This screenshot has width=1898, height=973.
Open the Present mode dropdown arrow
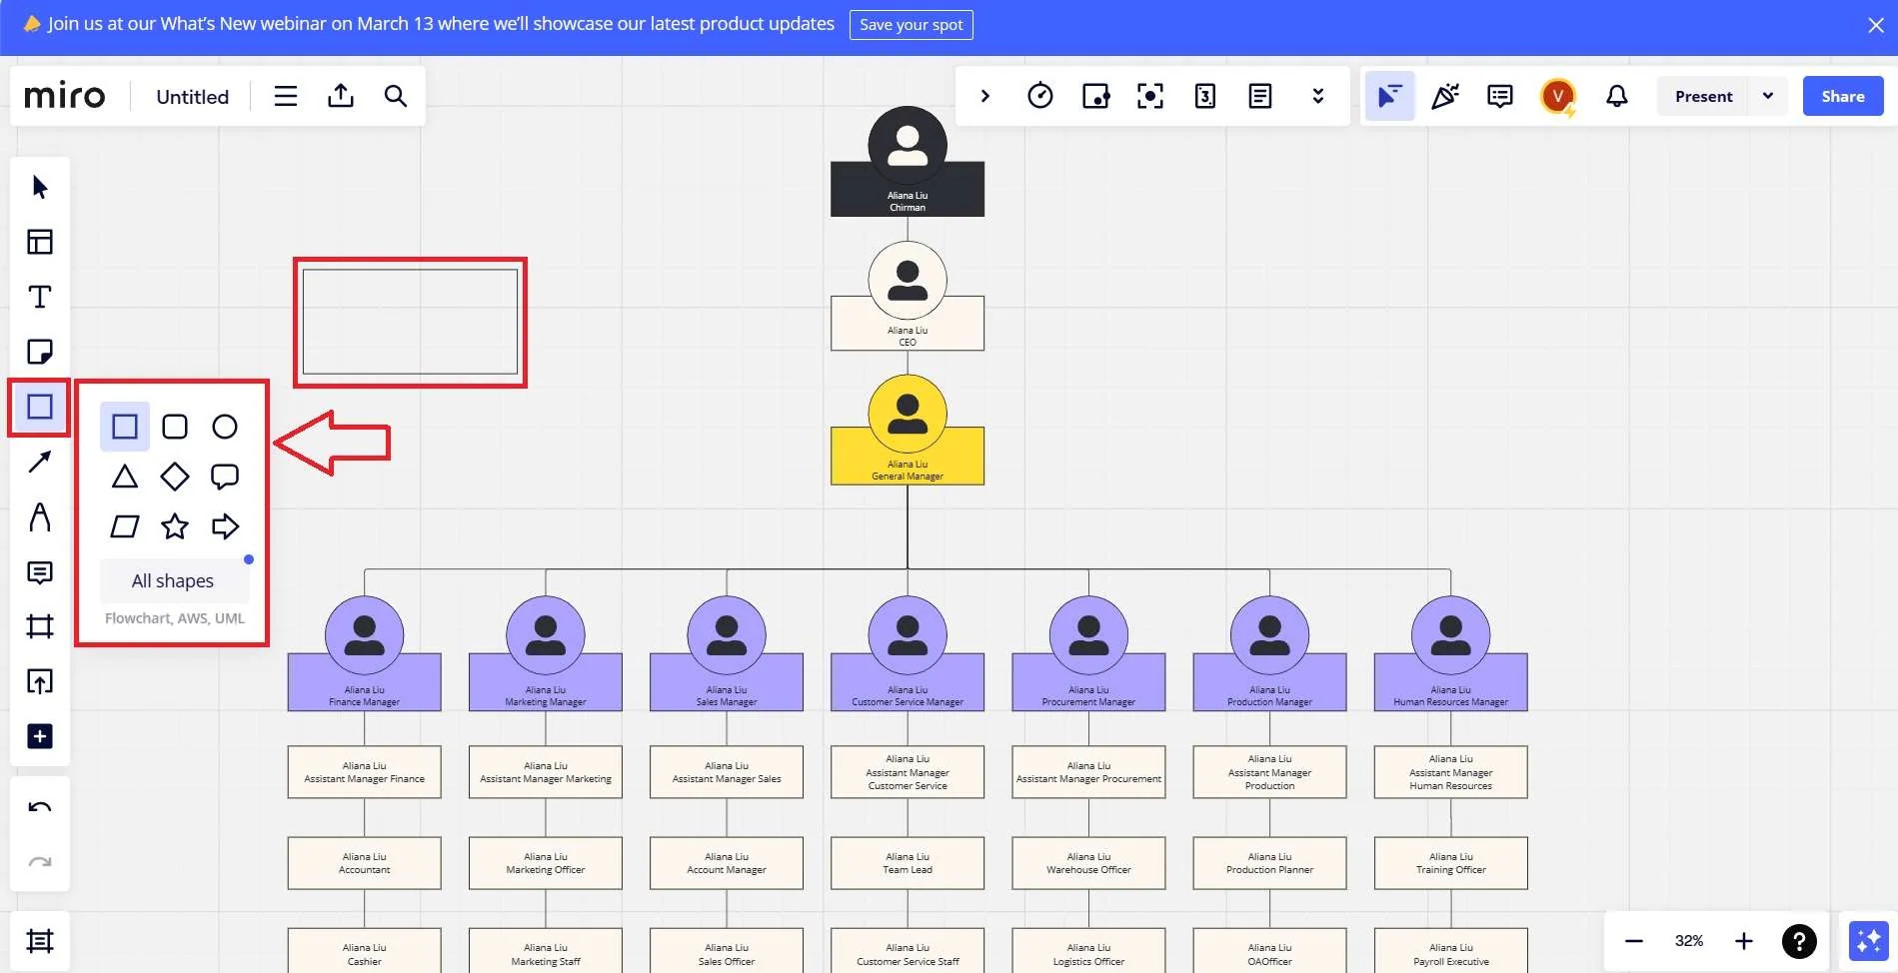click(1767, 96)
